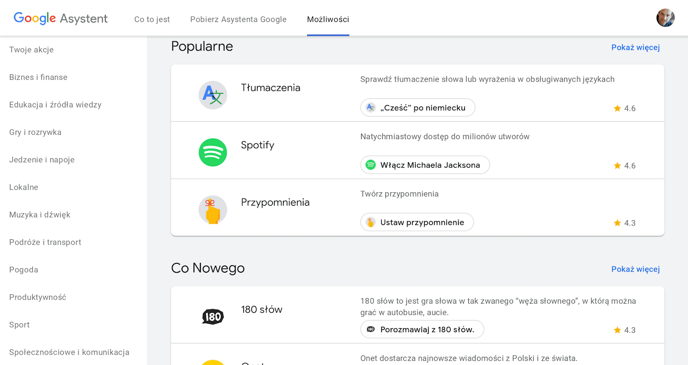The width and height of the screenshot is (688, 365).
Task: Click the Tłumaczenia translate icon
Action: tap(213, 95)
